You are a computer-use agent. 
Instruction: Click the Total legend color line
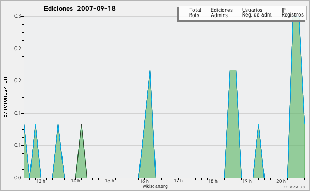(183, 10)
